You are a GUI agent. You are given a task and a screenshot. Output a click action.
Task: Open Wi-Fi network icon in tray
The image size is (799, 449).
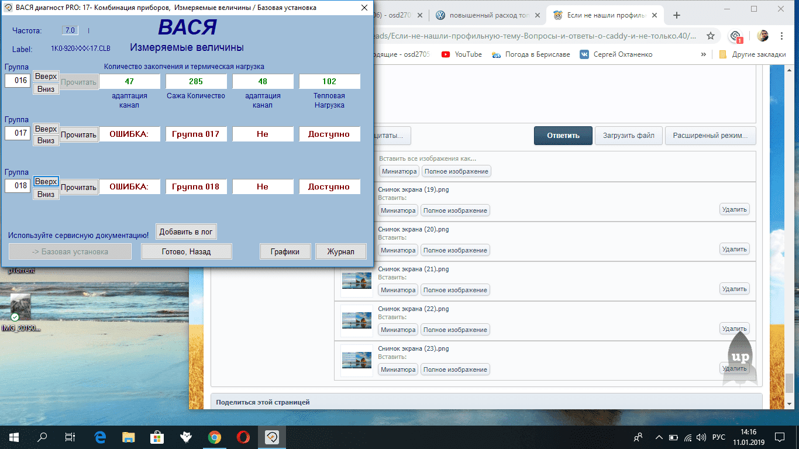click(687, 437)
